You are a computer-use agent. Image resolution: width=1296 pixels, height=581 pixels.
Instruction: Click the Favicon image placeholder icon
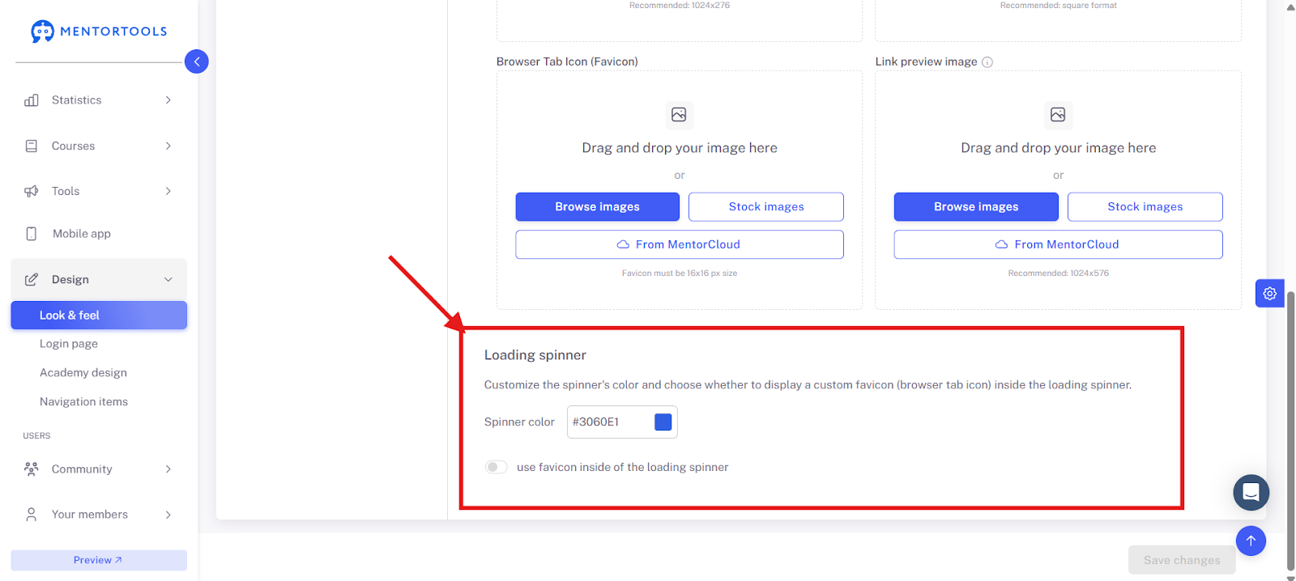tap(679, 115)
